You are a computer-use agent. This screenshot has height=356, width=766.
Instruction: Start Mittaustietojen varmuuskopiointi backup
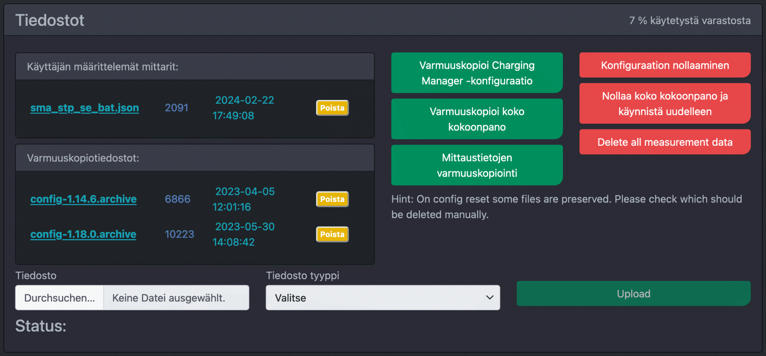pos(477,165)
